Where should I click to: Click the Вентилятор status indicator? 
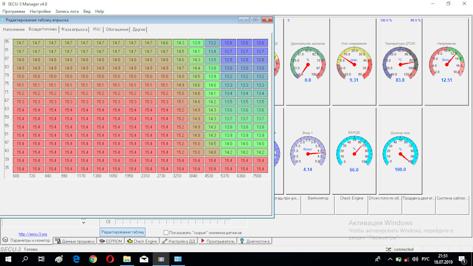(x=318, y=205)
